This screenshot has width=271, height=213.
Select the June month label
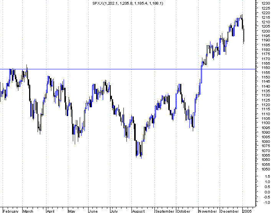(x=93, y=211)
